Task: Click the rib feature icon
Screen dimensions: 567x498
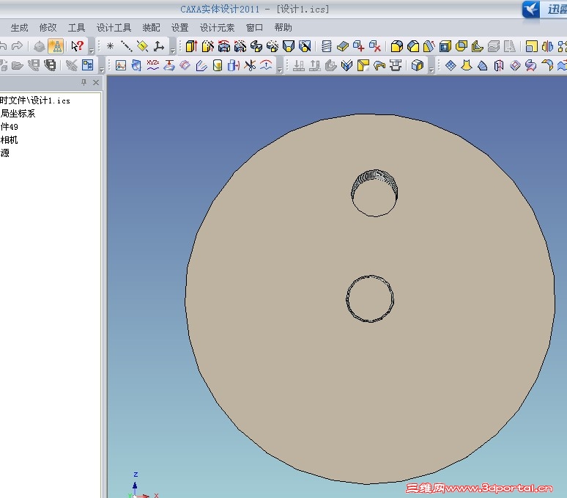Action: (478, 46)
